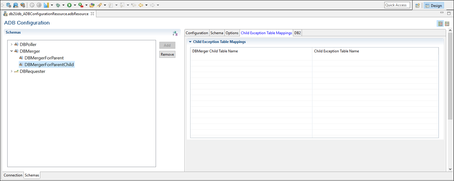Click the open folder toolbar icon
This screenshot has width=454, height=181.
click(x=92, y=5)
